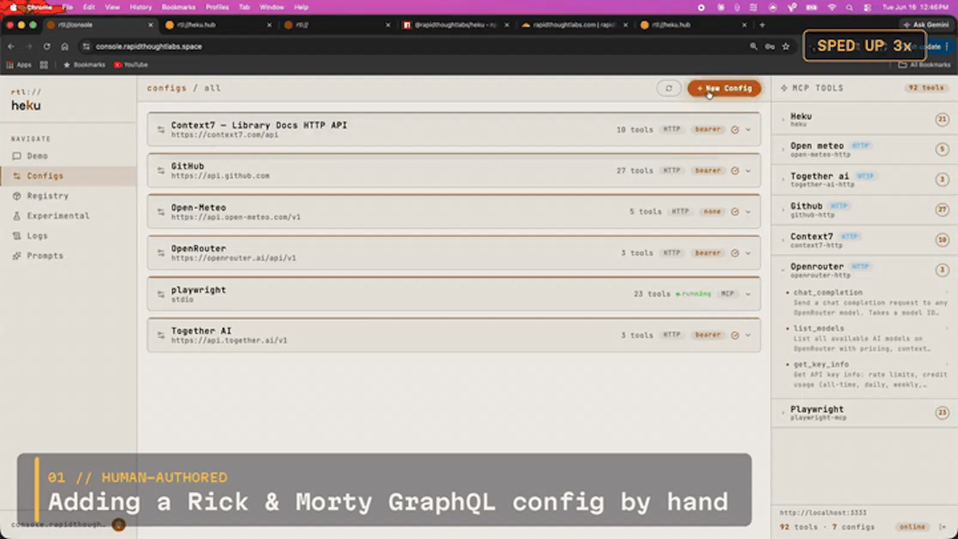Reload the page with browser reload icon

click(x=47, y=46)
